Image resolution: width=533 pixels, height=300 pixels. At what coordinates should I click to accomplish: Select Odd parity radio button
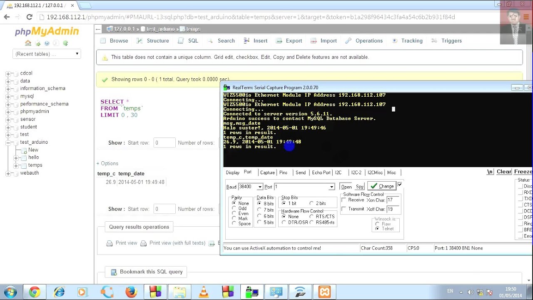234,208
